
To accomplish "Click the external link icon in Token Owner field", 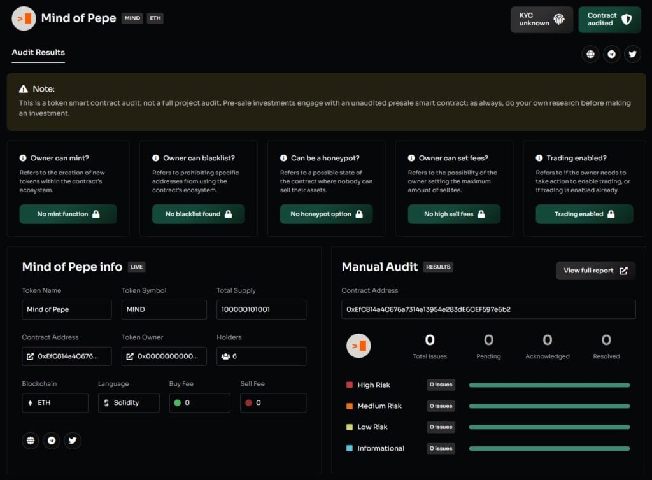I will 130,356.
